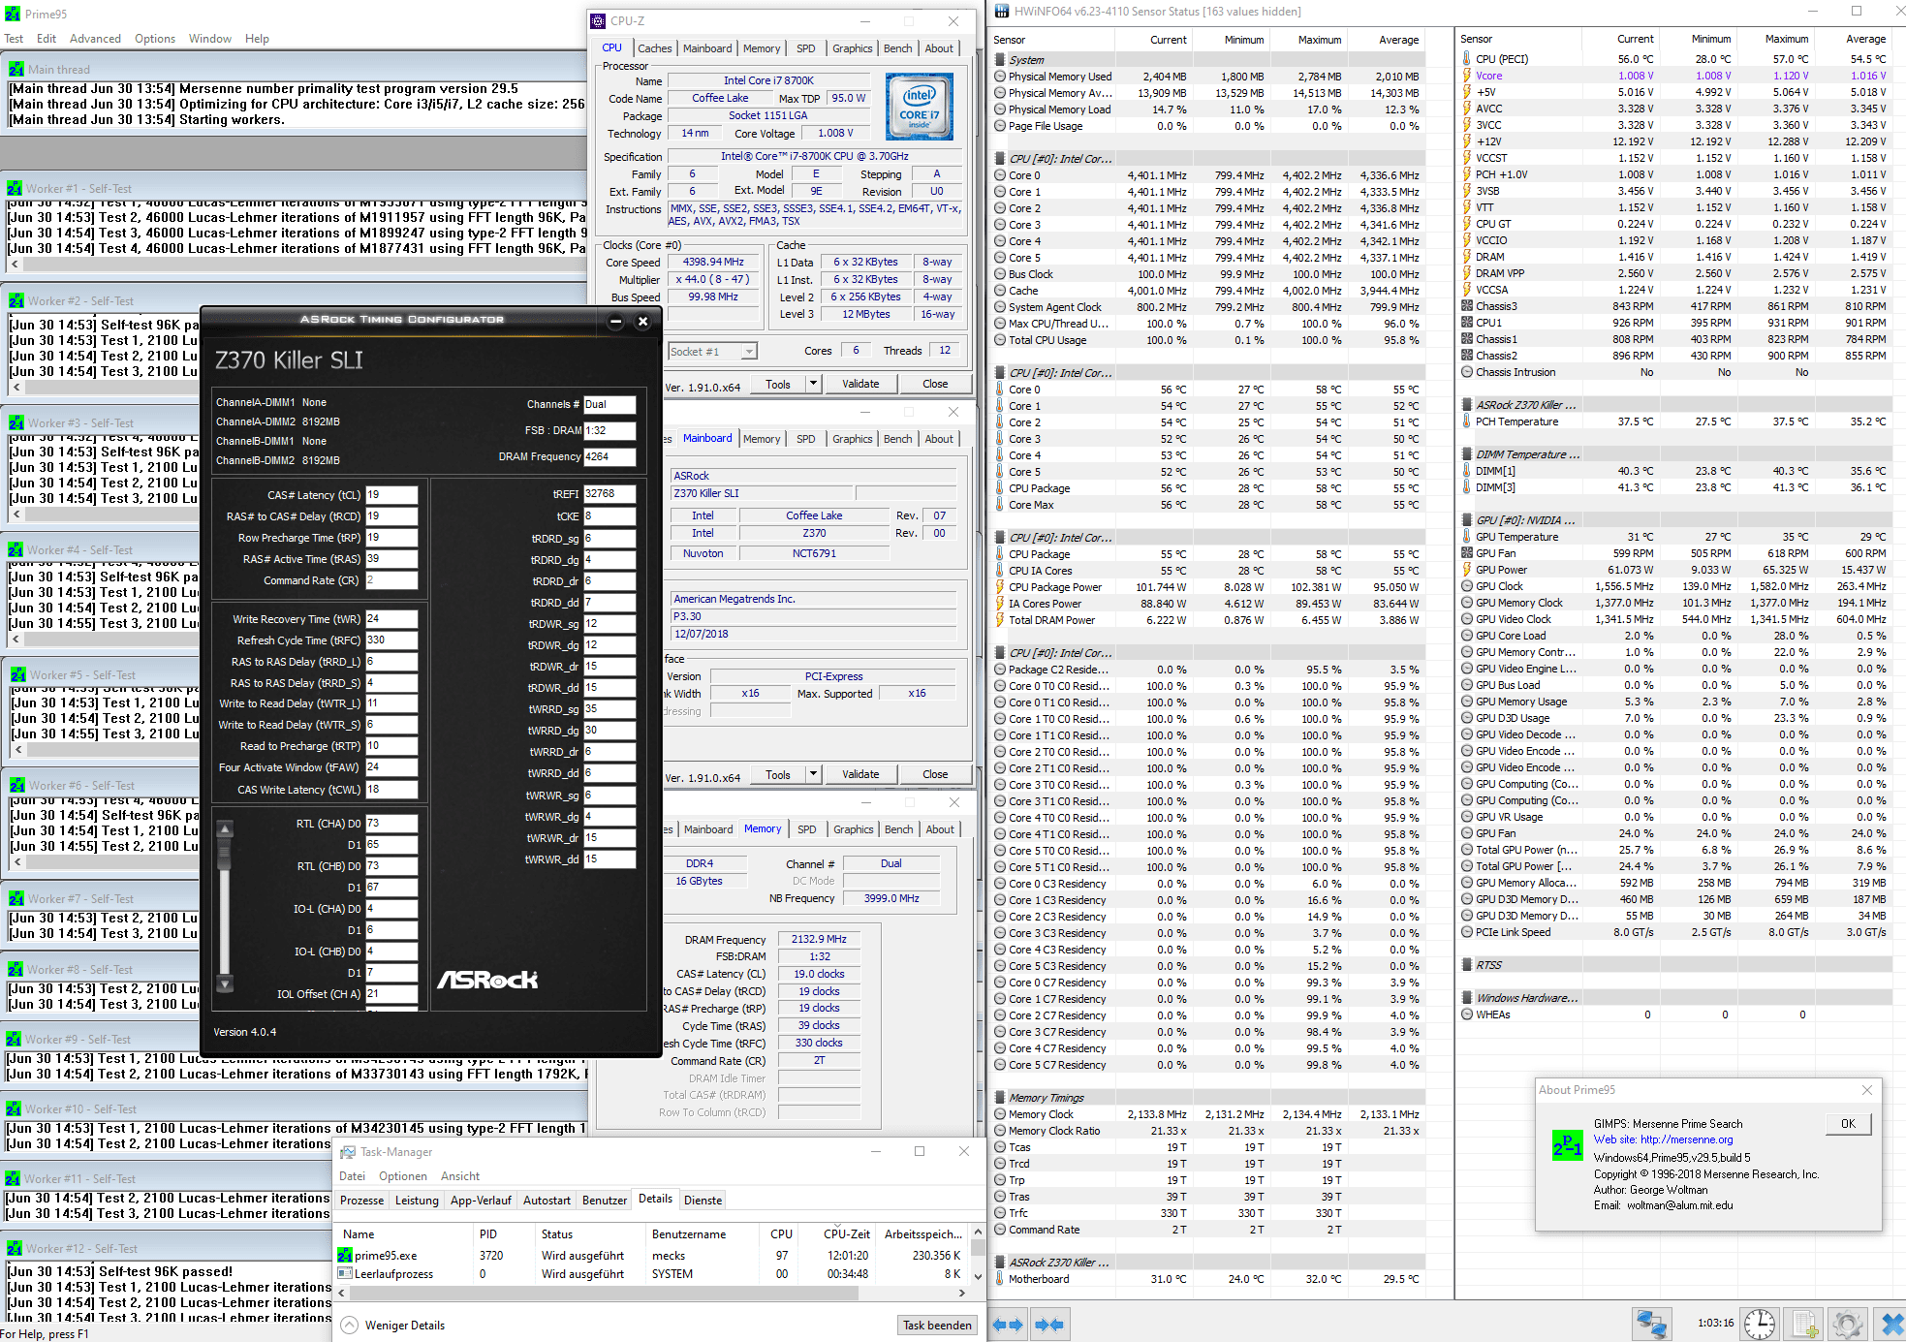The image size is (1906, 1342).
Task: Open Prime95 Options menu
Action: pos(155,39)
